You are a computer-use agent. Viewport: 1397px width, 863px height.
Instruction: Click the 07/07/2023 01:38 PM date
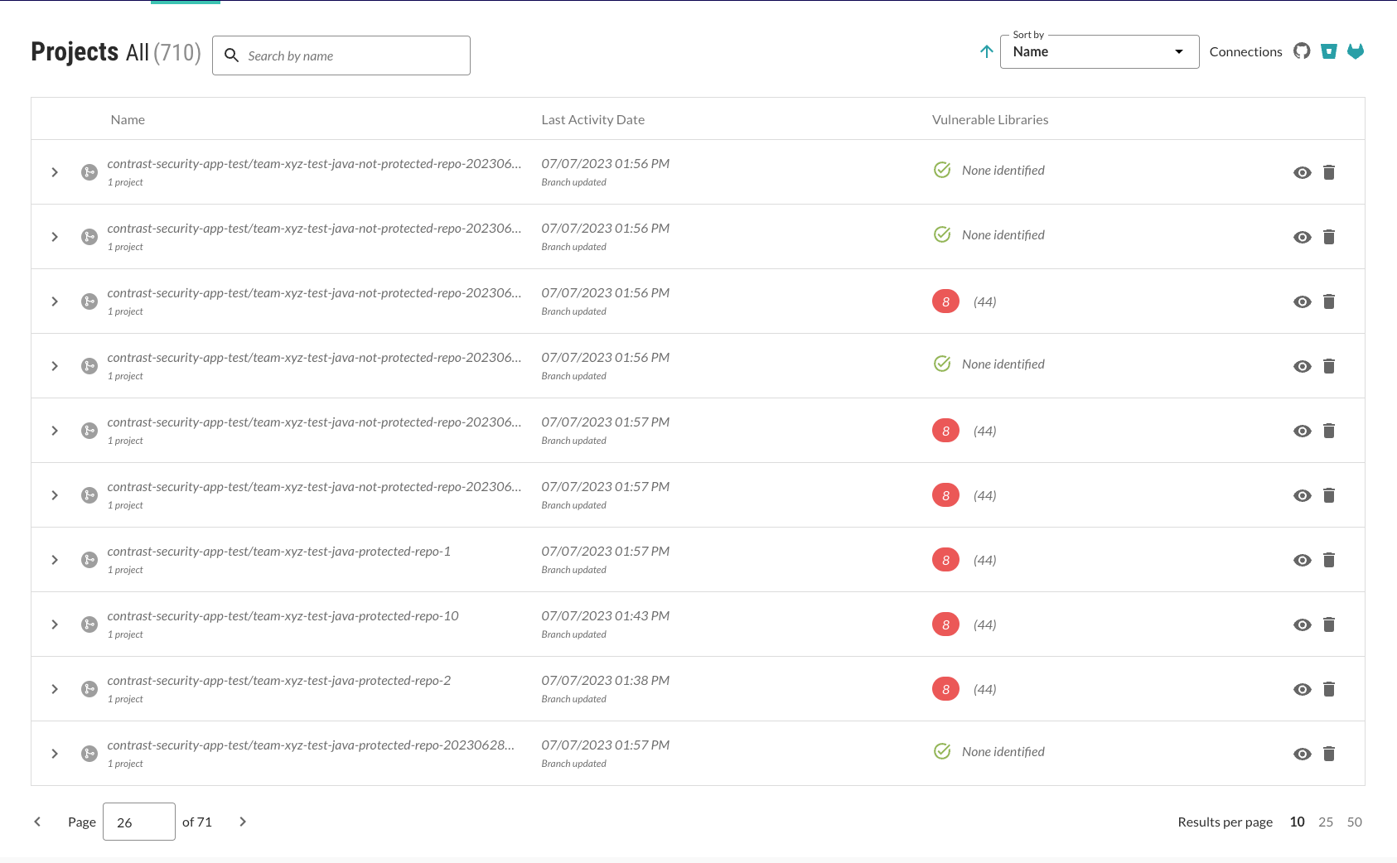pyautogui.click(x=606, y=681)
